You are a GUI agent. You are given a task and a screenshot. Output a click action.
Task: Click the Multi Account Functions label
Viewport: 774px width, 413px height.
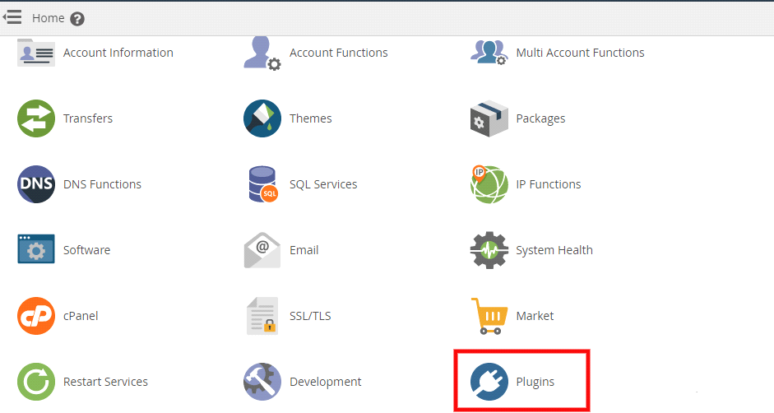click(580, 53)
